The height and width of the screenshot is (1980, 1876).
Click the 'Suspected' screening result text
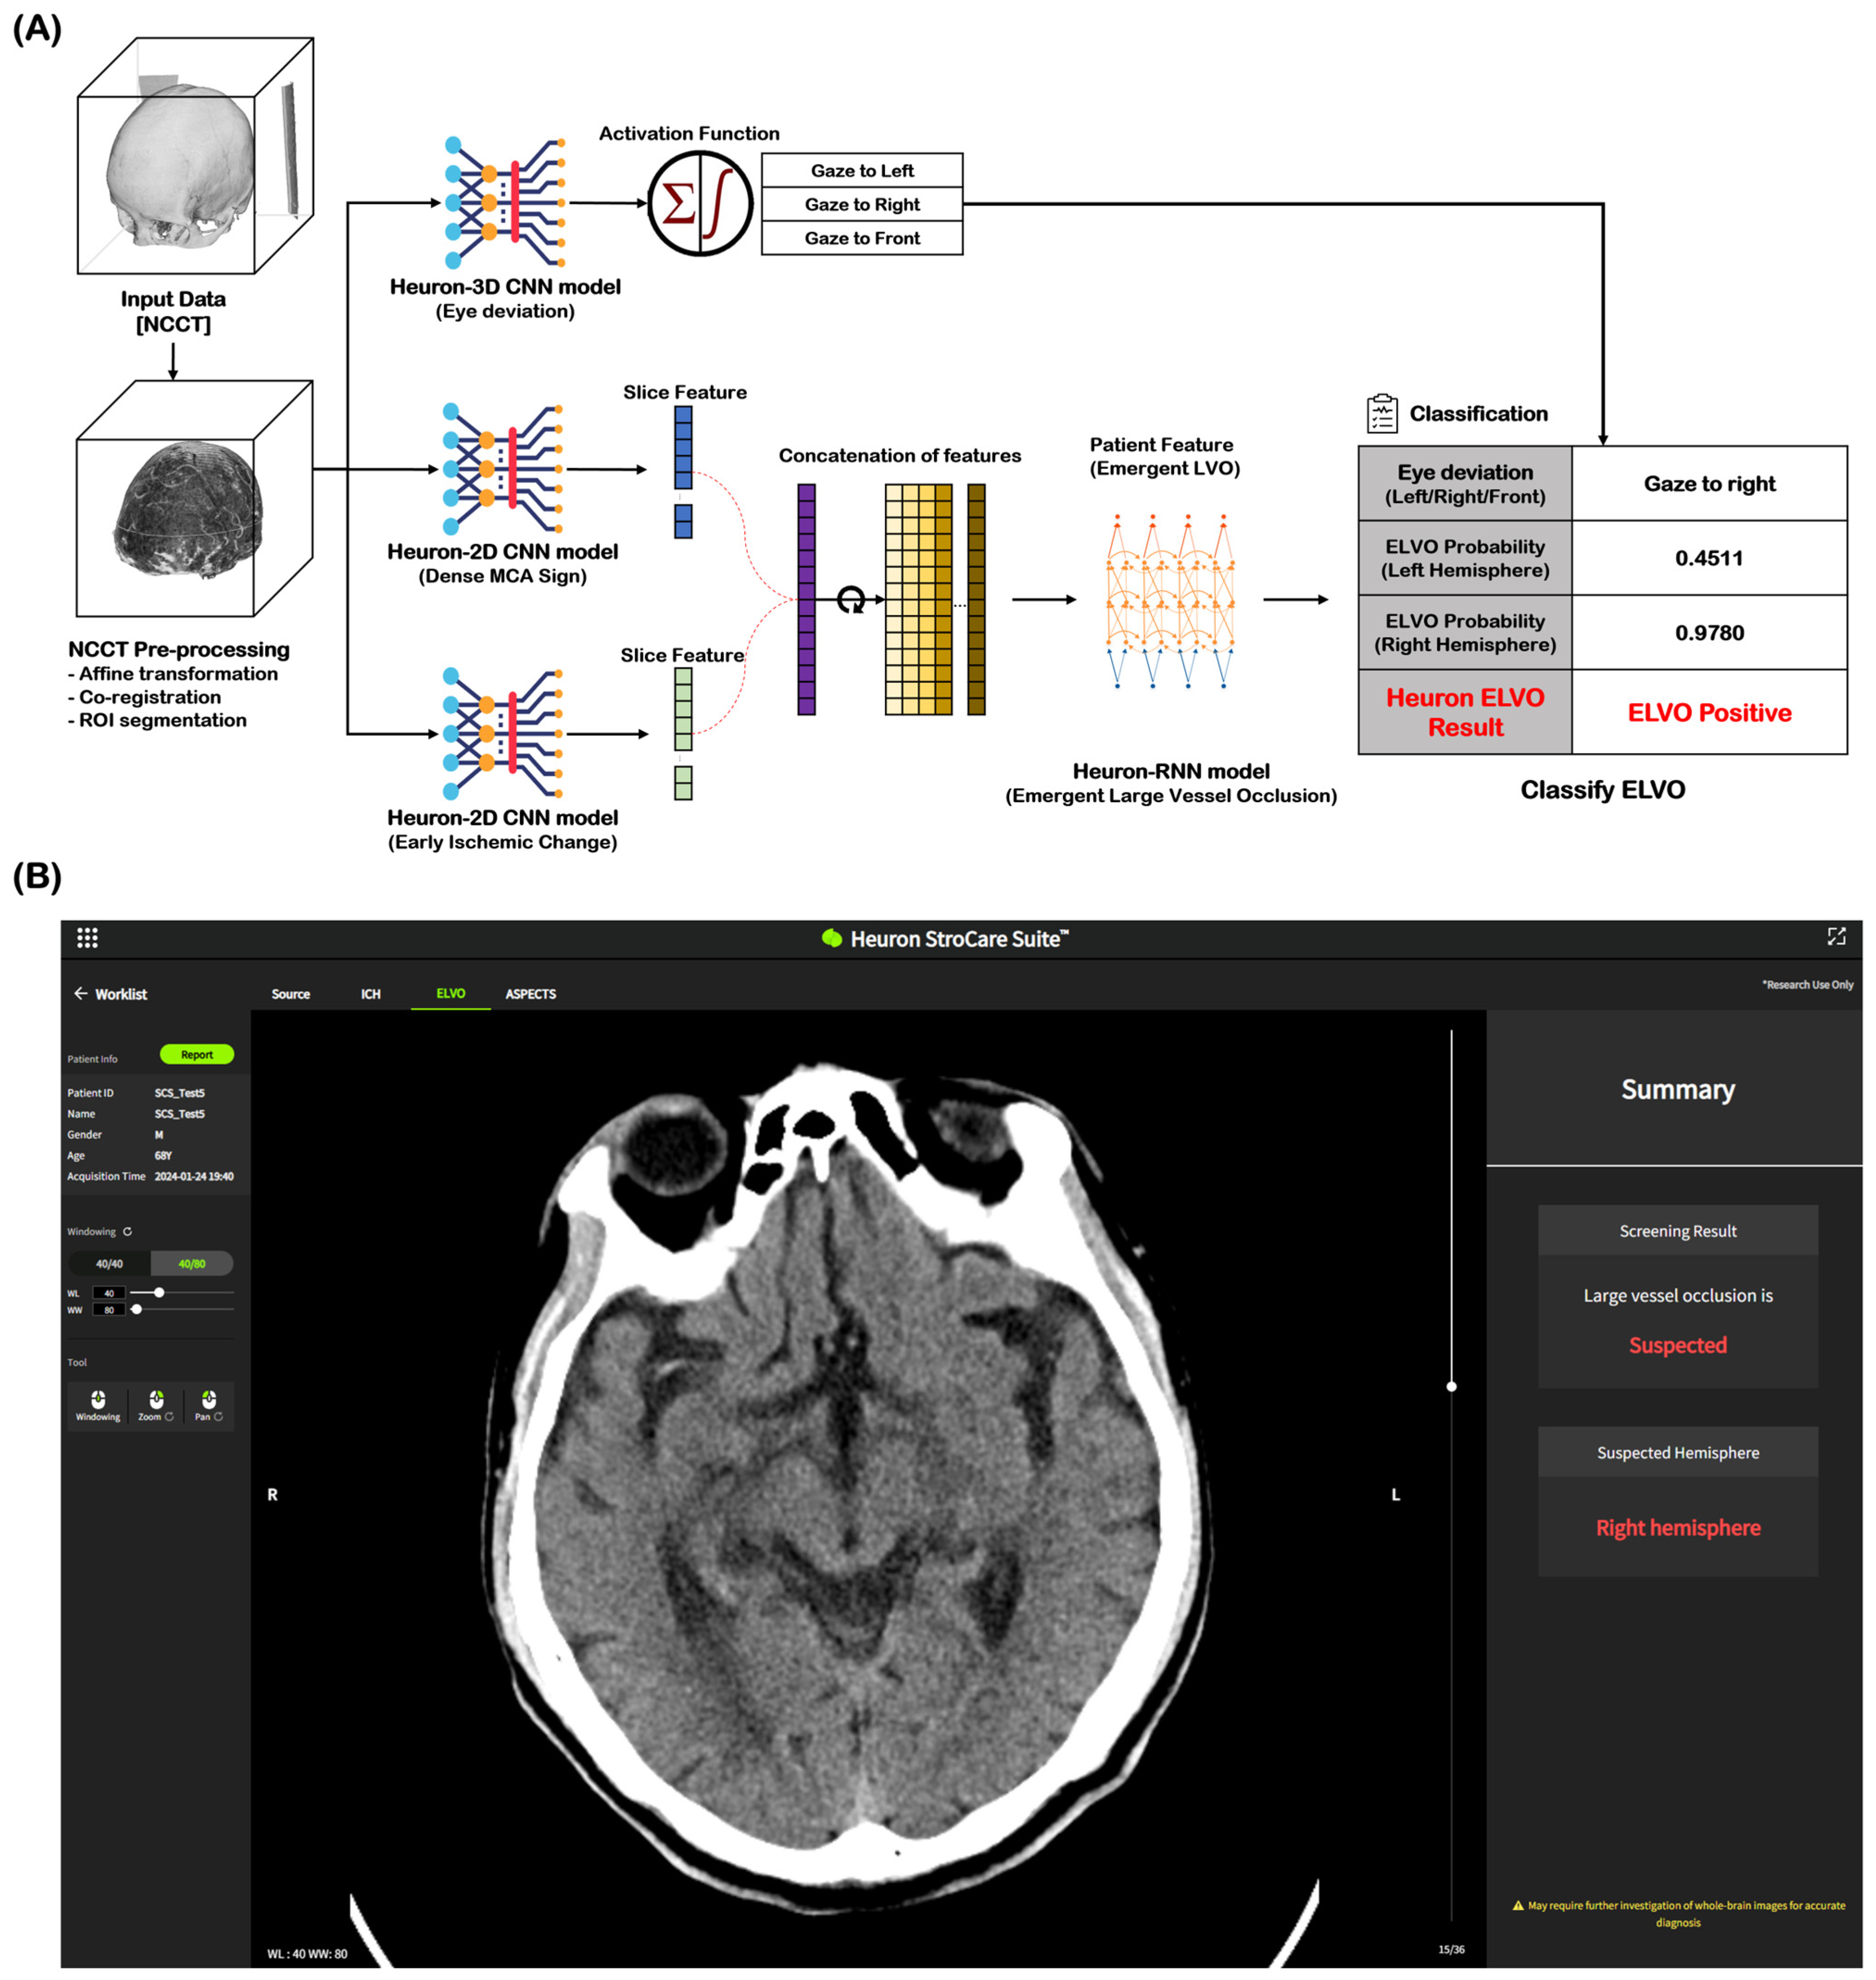coord(1677,1345)
